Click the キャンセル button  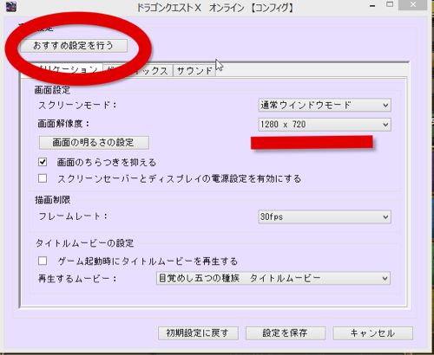(372, 333)
